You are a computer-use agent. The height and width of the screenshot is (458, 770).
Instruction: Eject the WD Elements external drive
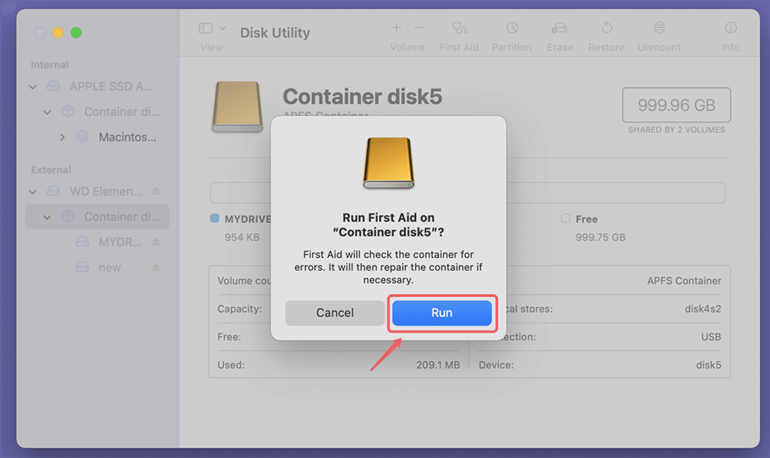(156, 191)
